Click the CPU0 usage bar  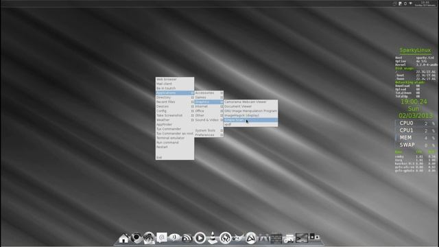pyautogui.click(x=416, y=123)
